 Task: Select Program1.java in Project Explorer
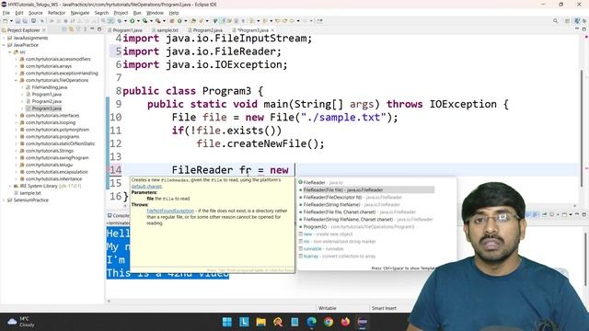point(46,94)
